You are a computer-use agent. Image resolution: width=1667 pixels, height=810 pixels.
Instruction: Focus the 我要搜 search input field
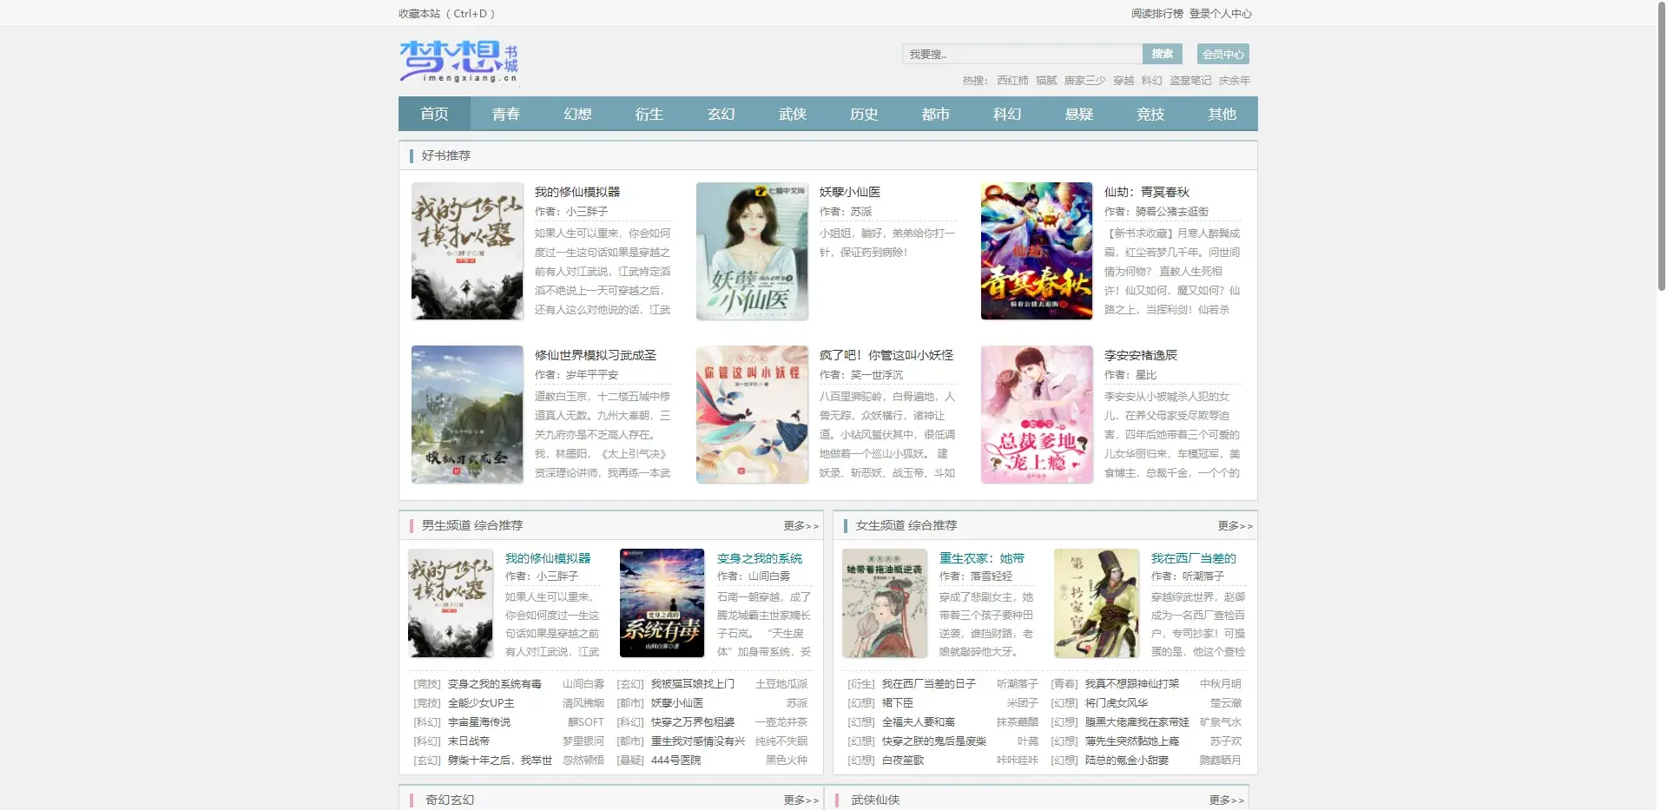point(1022,54)
